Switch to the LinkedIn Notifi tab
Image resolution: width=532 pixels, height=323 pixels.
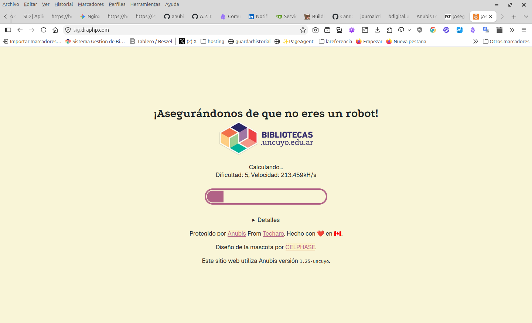pos(258,17)
